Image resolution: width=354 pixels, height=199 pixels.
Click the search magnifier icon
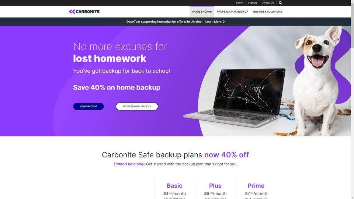tap(280, 3)
